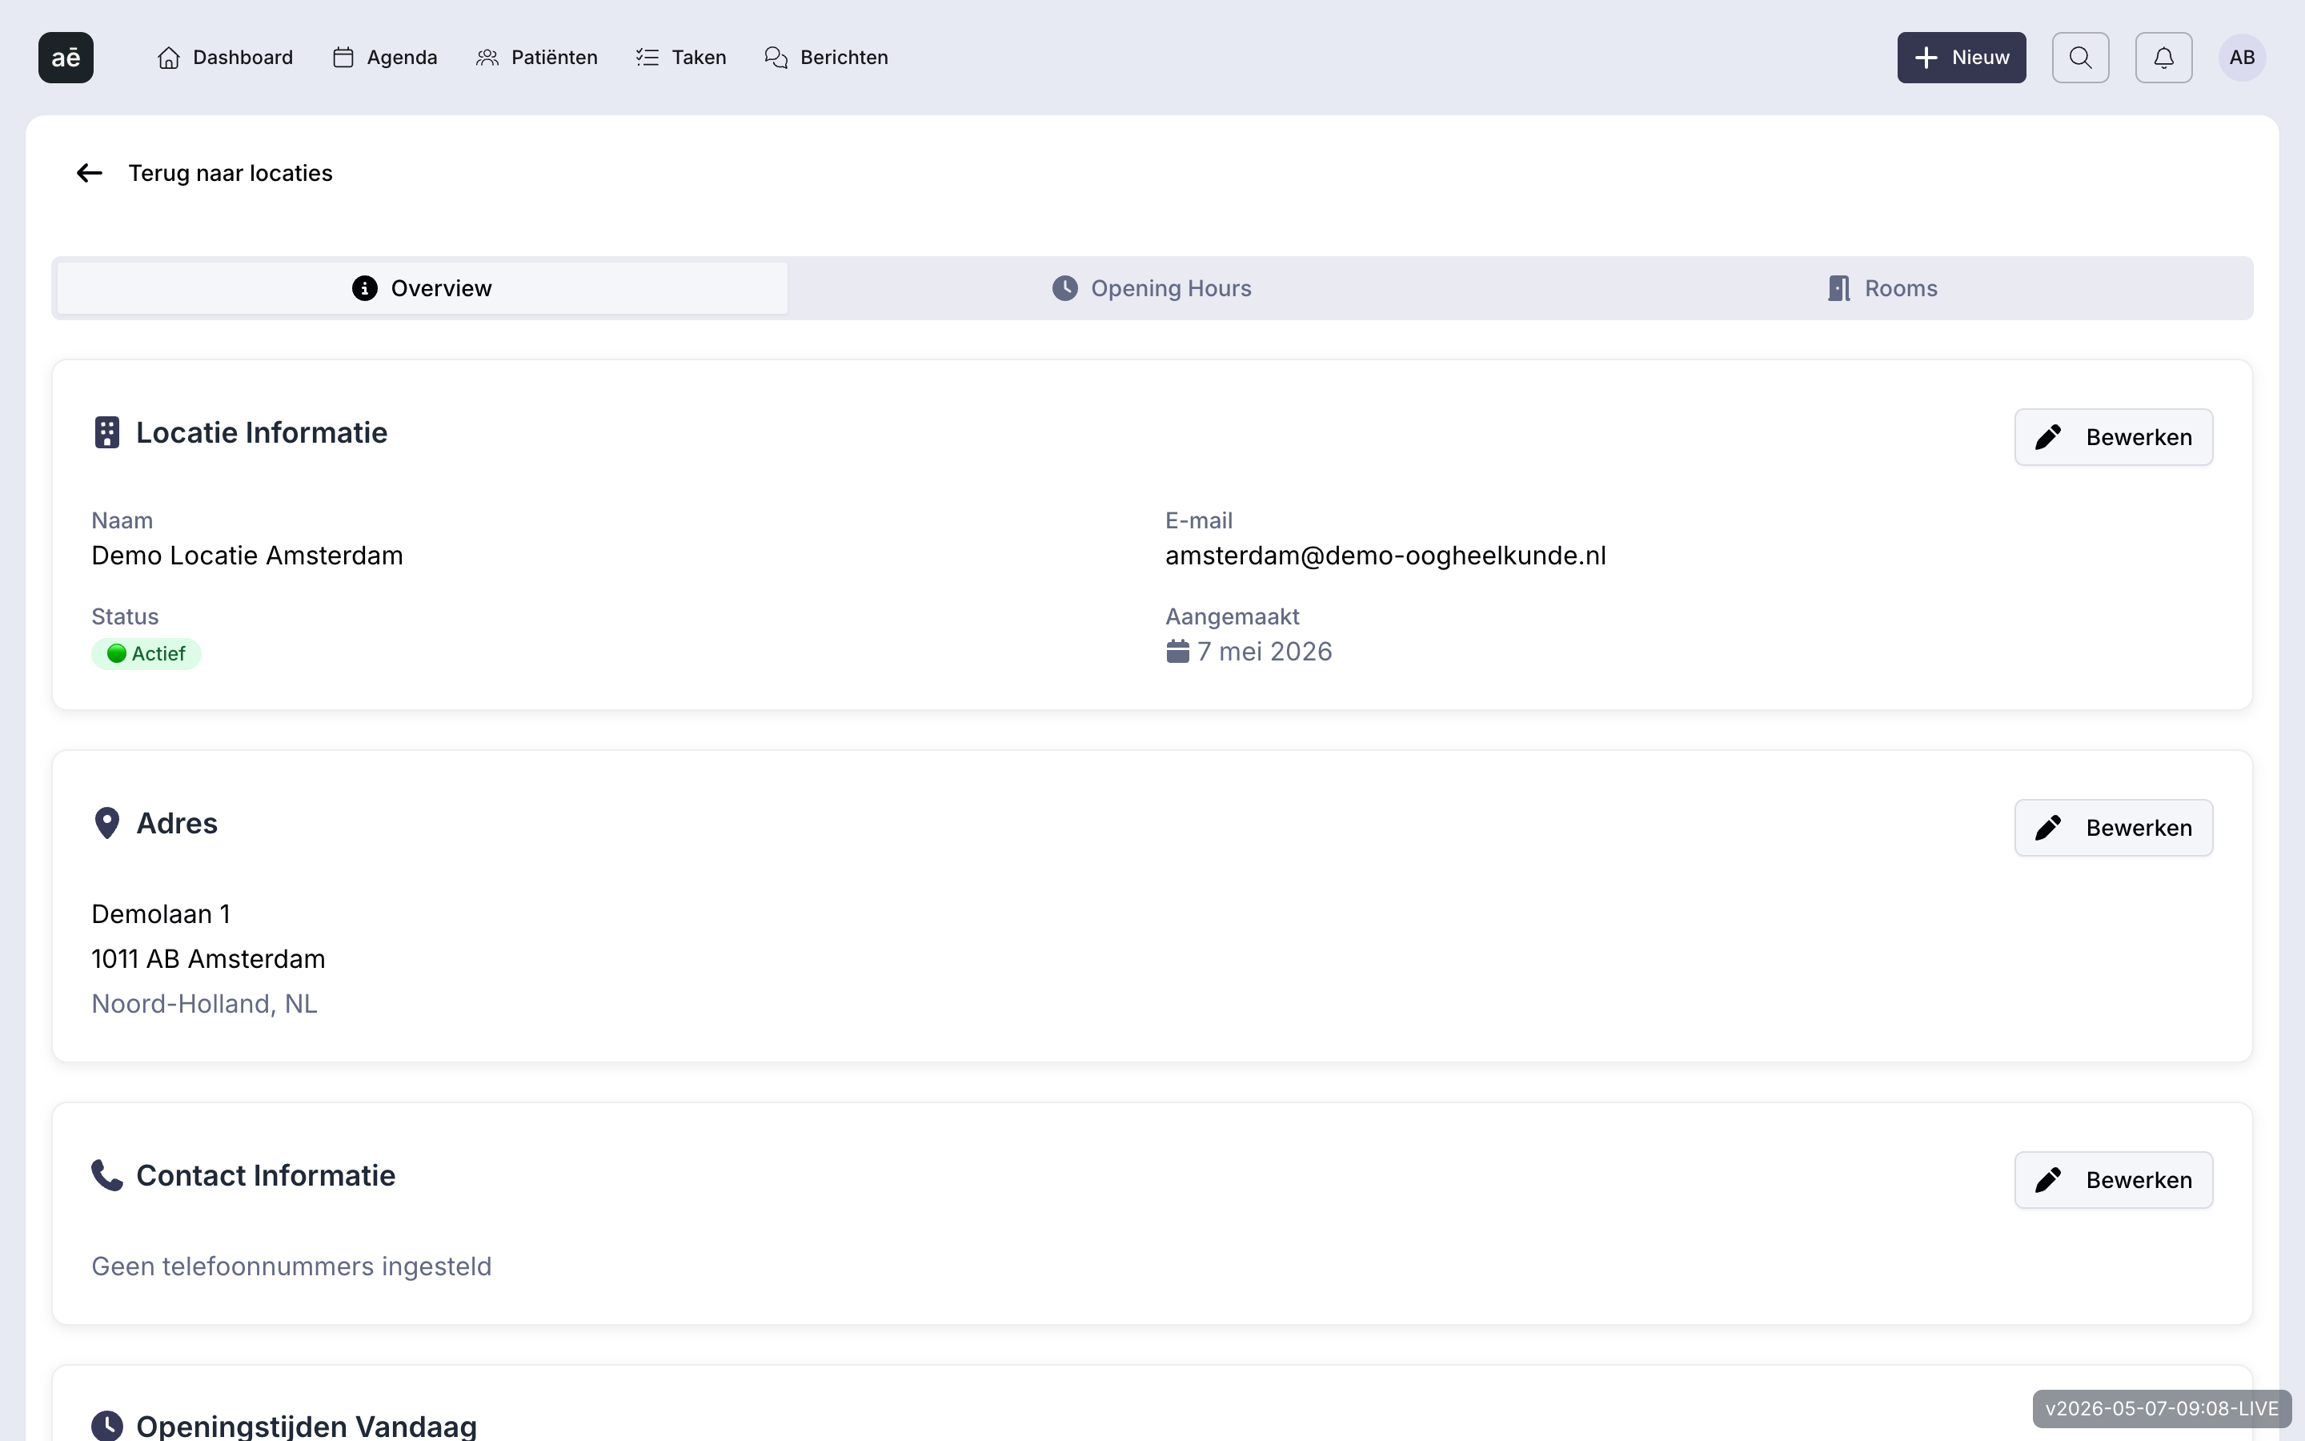Open Berichten in the navigation
Image resolution: width=2305 pixels, height=1441 pixels.
click(x=826, y=57)
